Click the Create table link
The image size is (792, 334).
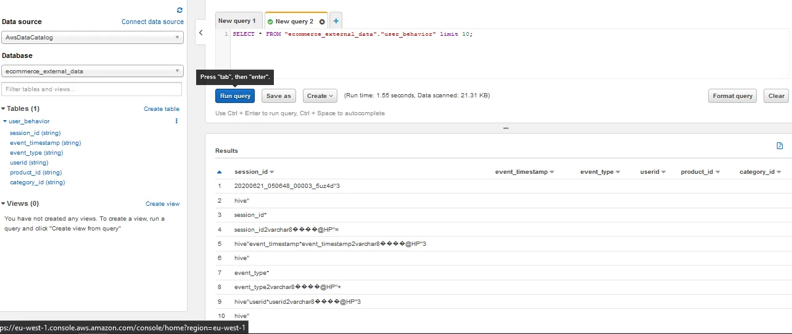[x=162, y=109]
